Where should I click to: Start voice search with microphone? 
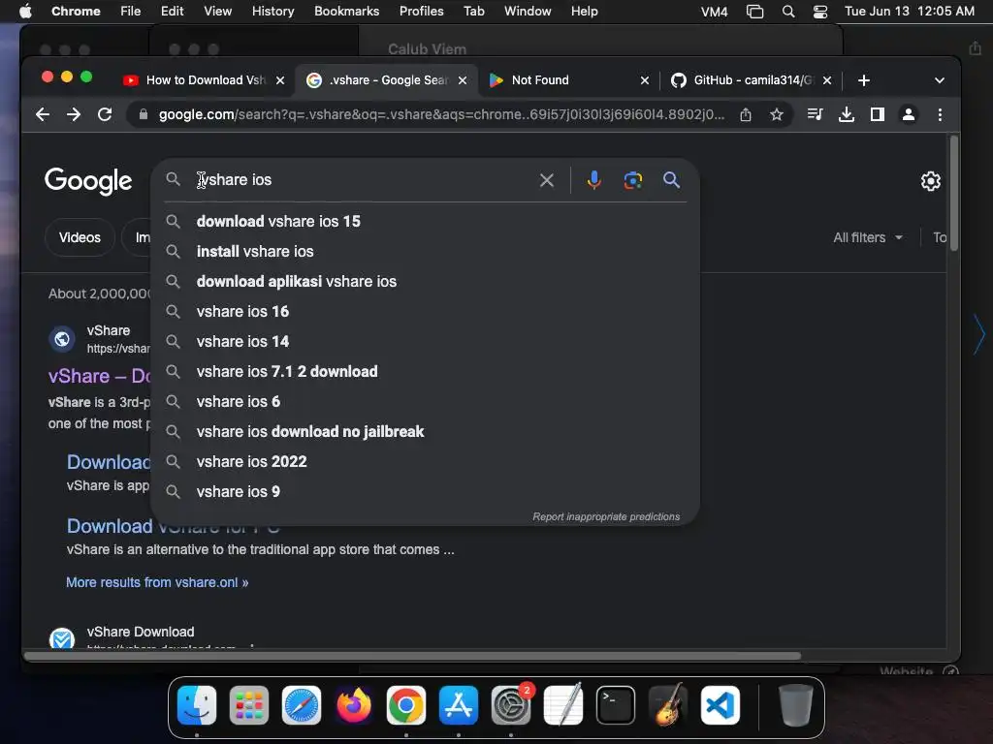(x=594, y=180)
